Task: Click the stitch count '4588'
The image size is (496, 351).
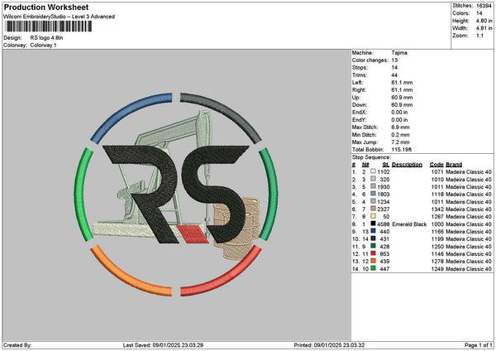Action: [x=384, y=224]
